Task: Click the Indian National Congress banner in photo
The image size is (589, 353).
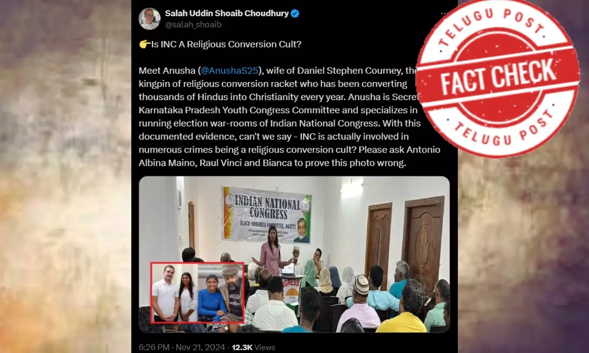Action: (266, 215)
